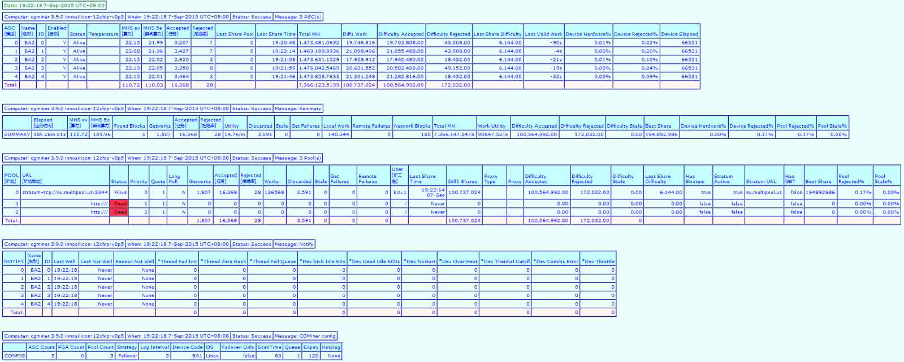
Task: Open the stratum+tcp://eu.multipool.us:3344 pool URL
Action: tap(65, 193)
